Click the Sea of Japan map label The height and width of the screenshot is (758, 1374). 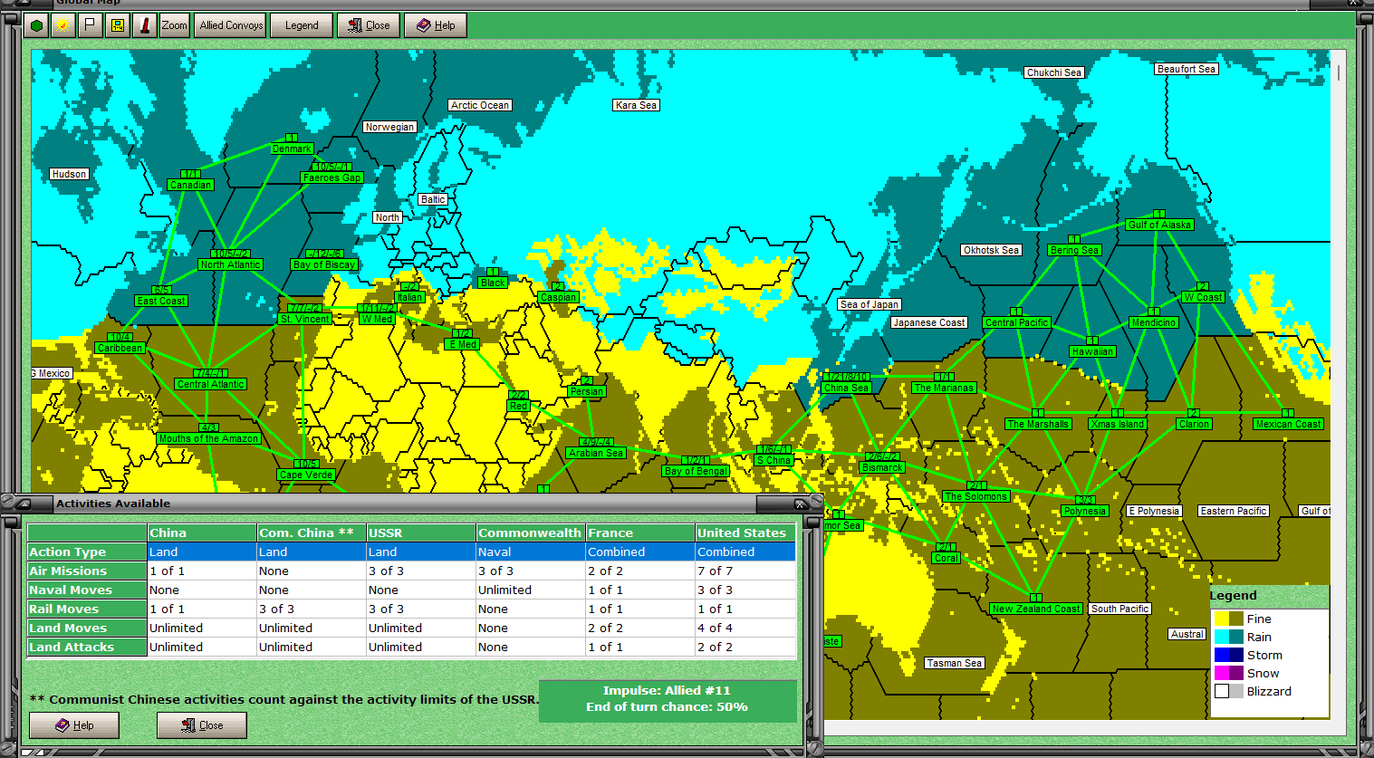pos(870,304)
